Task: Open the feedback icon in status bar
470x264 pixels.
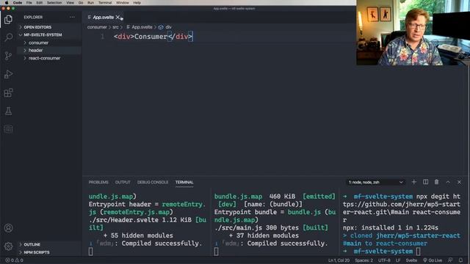Action: click(x=450, y=260)
